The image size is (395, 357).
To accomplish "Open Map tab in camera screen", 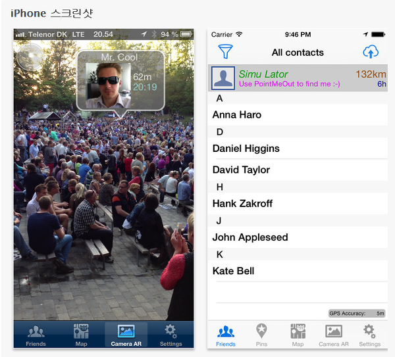I will [x=81, y=335].
